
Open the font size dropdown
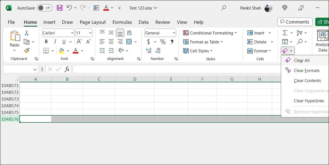coord(91,33)
